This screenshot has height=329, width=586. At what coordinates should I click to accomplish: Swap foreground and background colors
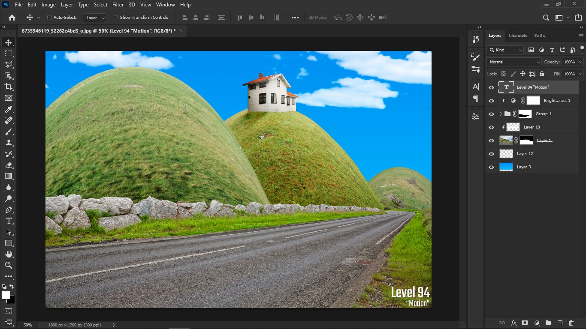[12, 287]
